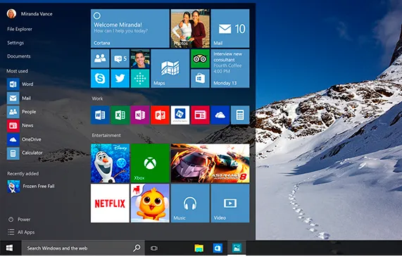Image resolution: width=402 pixels, height=257 pixels.
Task: Launch the Frozen Free Fall Olaf tile
Action: pos(111,163)
